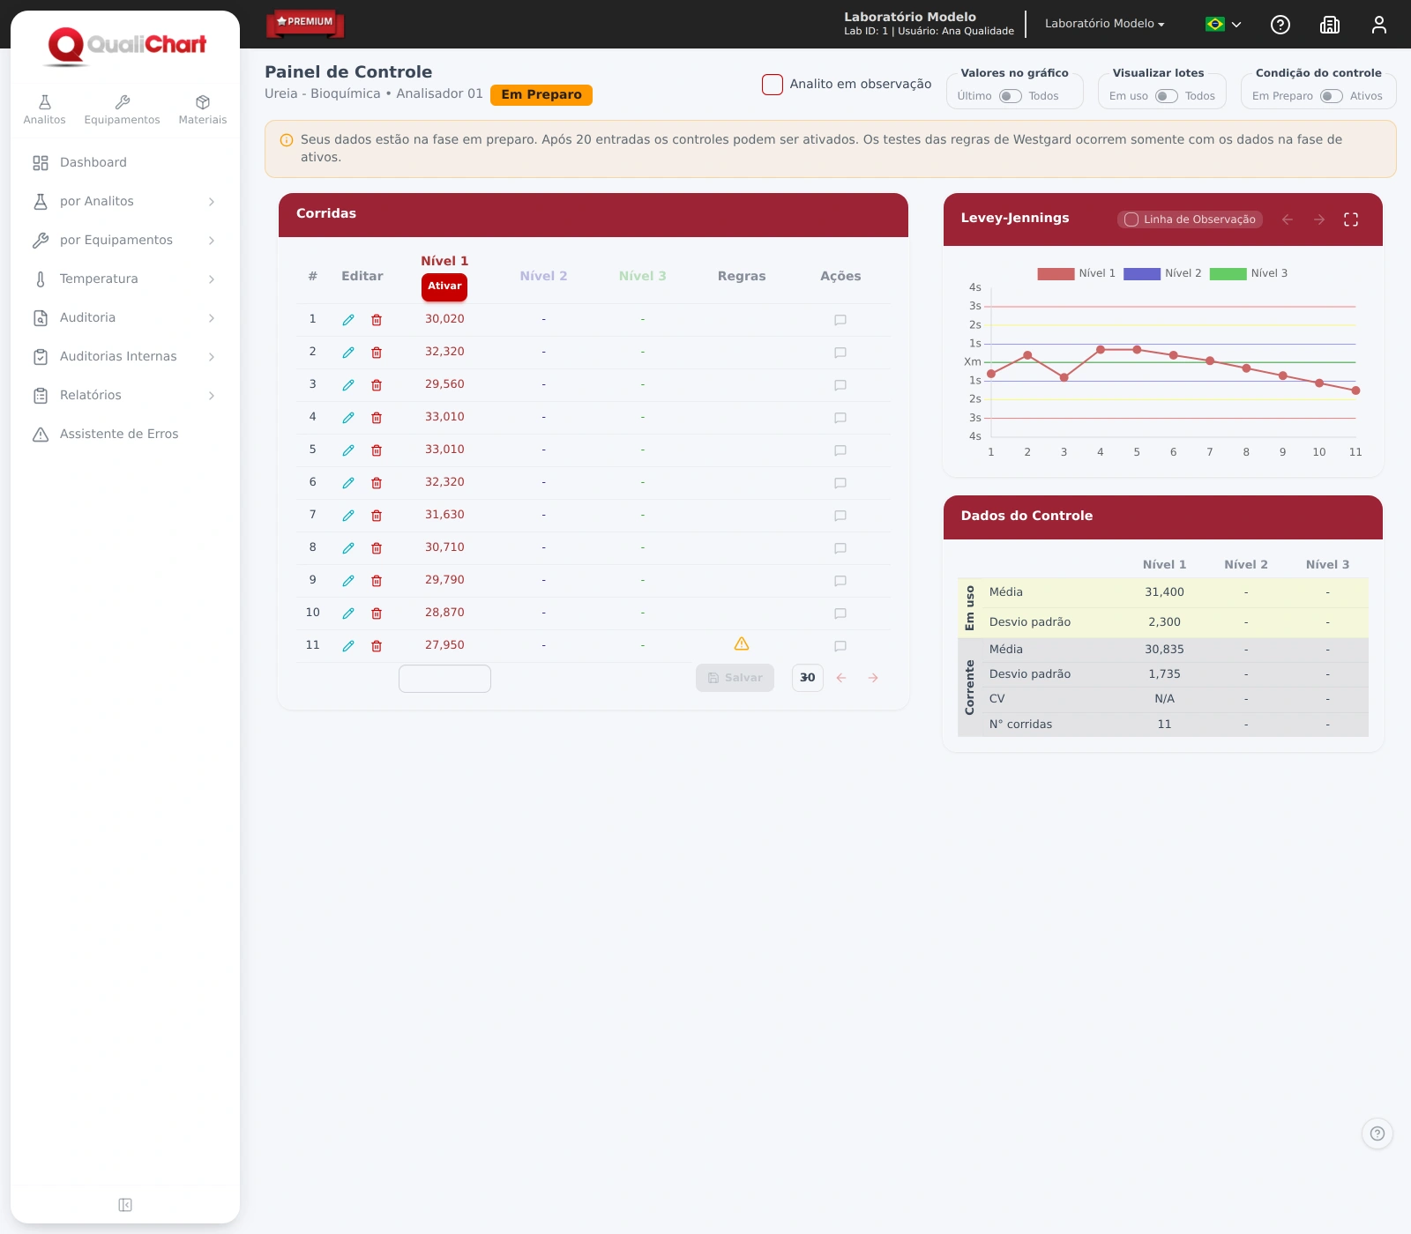Expand Levey-Jennings chart to fullscreen

(x=1351, y=219)
